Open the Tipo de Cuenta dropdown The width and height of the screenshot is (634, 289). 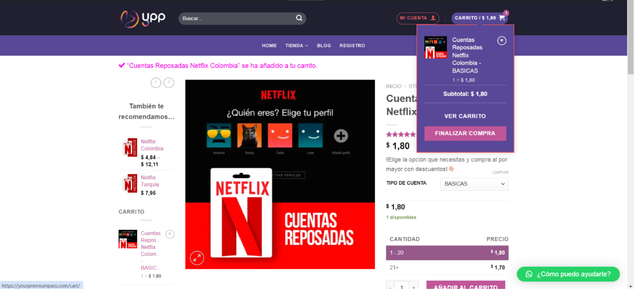coord(474,184)
